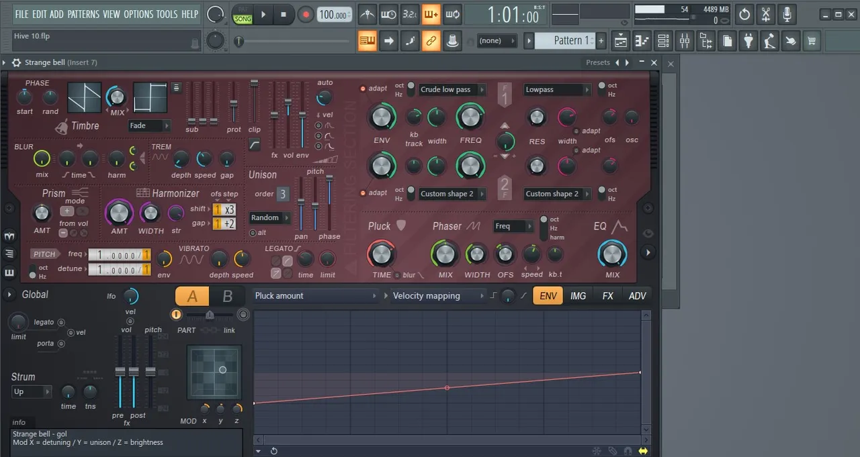Open the PATTERNS menu

point(83,14)
